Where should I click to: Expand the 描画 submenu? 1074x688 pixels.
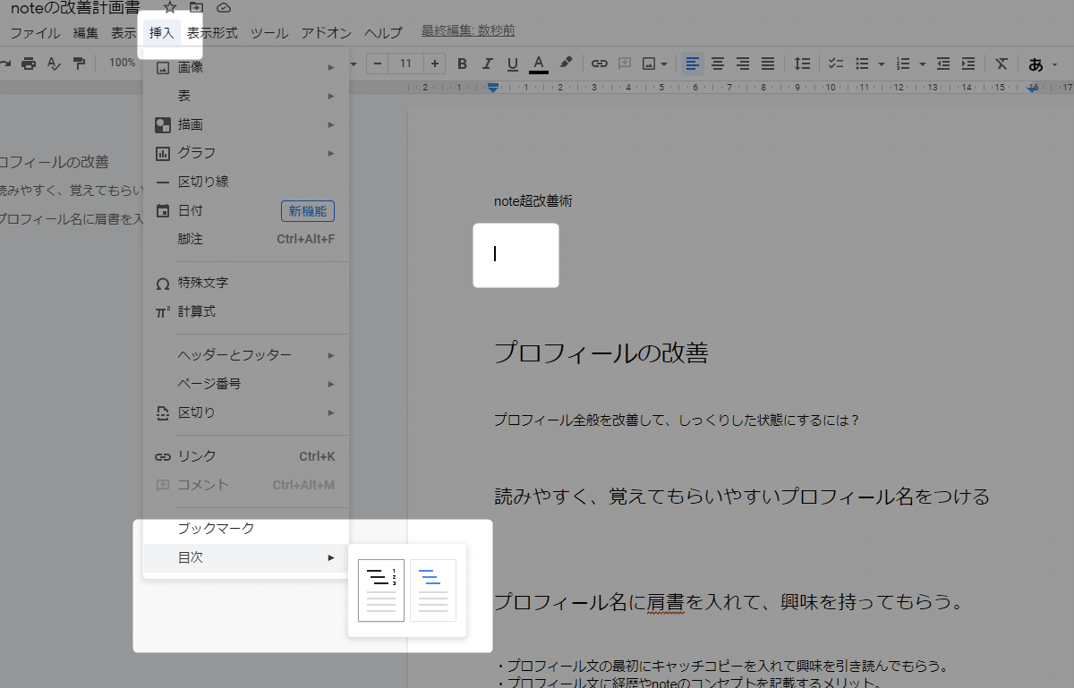click(246, 124)
